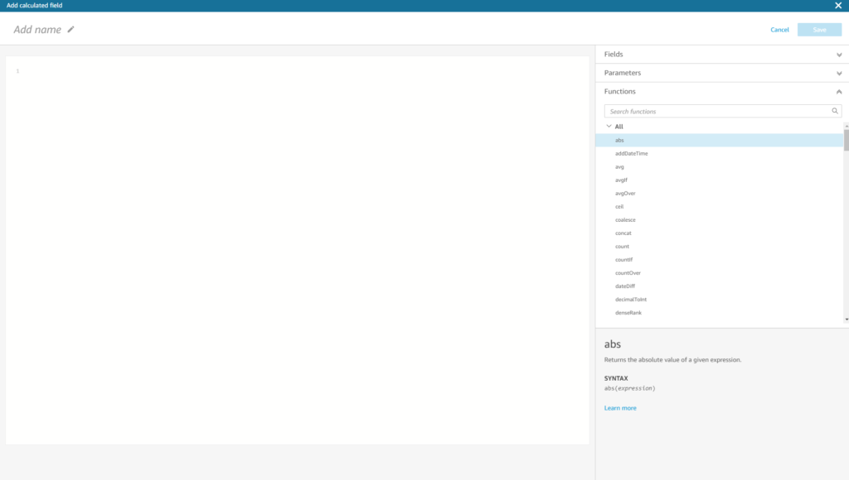Viewport: 849px width, 480px height.
Task: Expand the Parameters panel
Action: click(x=839, y=73)
